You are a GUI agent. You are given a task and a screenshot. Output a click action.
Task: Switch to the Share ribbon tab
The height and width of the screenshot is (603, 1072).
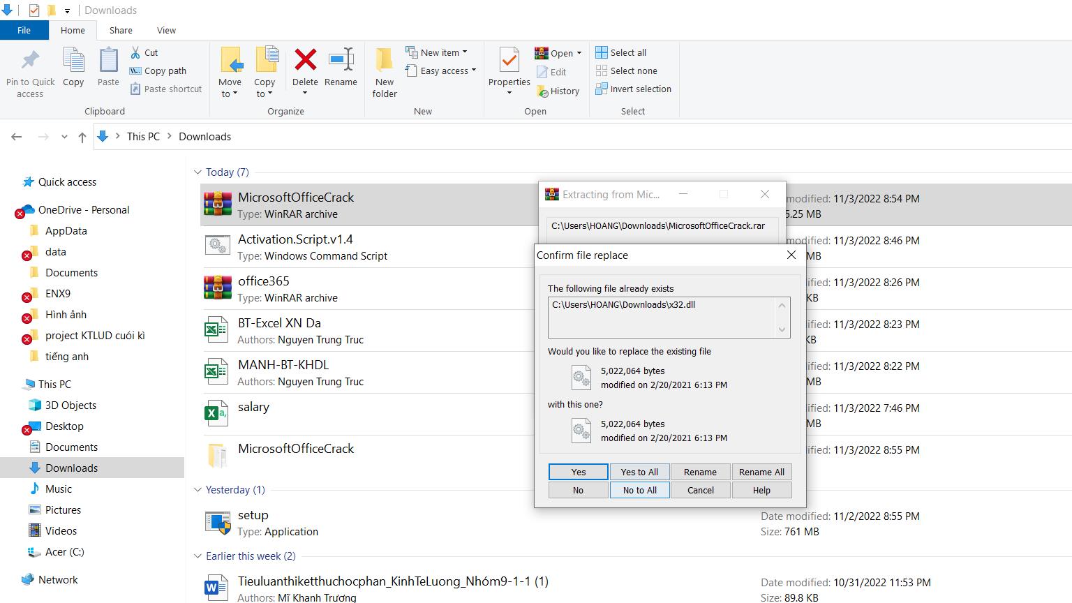click(121, 30)
